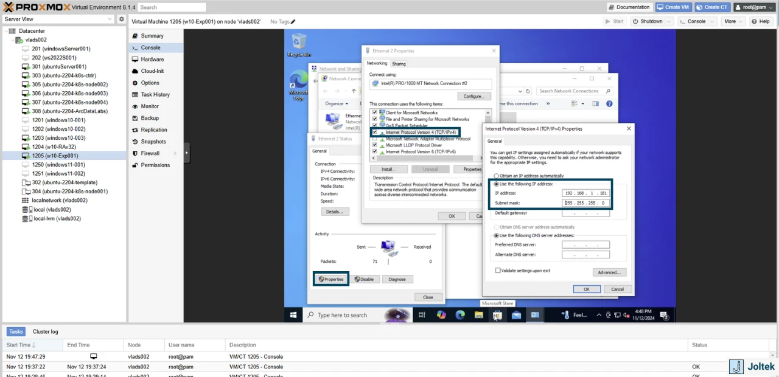Toggle Client for Microsoft Networks checkbox

[375, 112]
